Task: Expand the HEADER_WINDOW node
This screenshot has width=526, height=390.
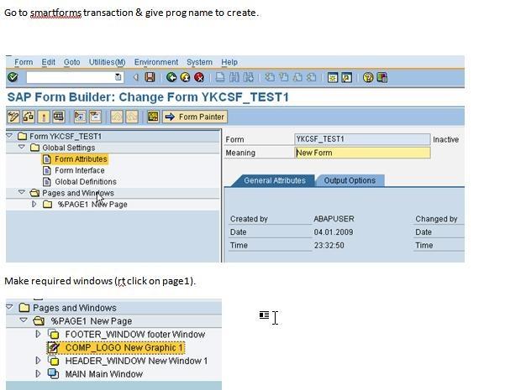Action: 38,360
